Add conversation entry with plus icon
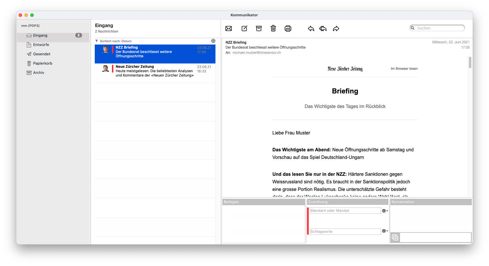The height and width of the screenshot is (266, 489). click(395, 237)
